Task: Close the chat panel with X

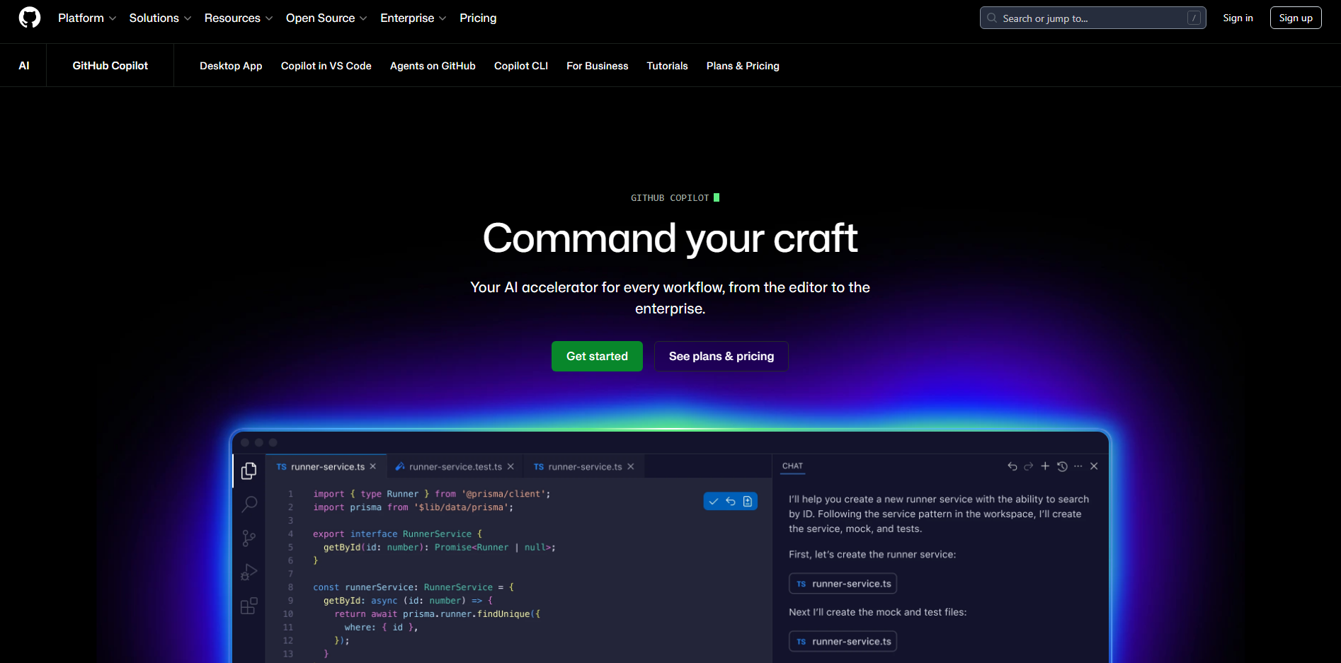Action: click(x=1095, y=466)
